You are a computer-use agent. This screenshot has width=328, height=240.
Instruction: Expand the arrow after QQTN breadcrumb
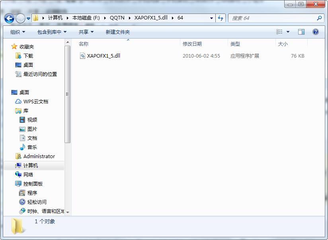tap(129, 18)
